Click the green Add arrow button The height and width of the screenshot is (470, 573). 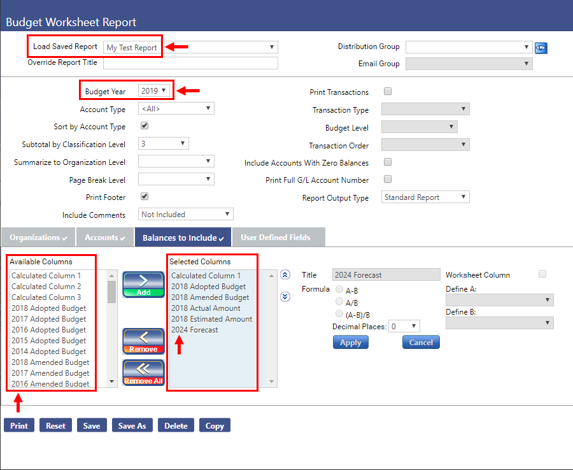[143, 284]
